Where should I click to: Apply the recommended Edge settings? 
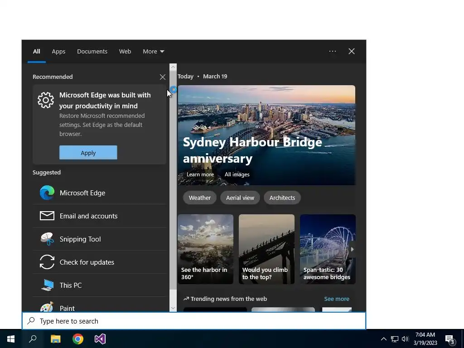coord(88,152)
